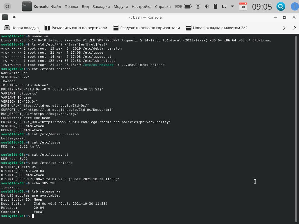This screenshot has width=299, height=224.
Task: Click the line NAME="Itd Os"
Action: [14, 73]
